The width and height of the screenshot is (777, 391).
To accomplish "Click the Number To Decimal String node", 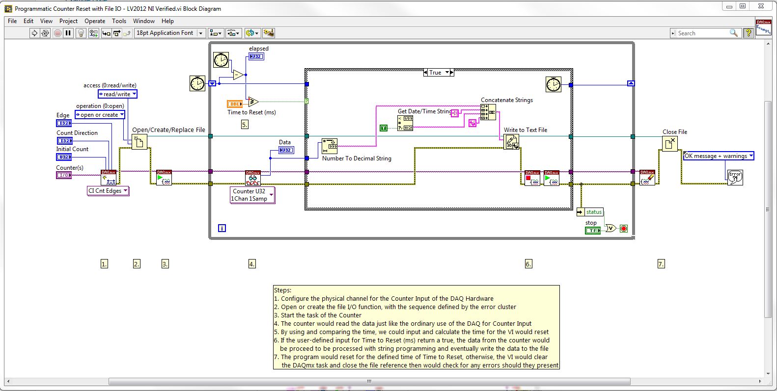I will (x=330, y=146).
